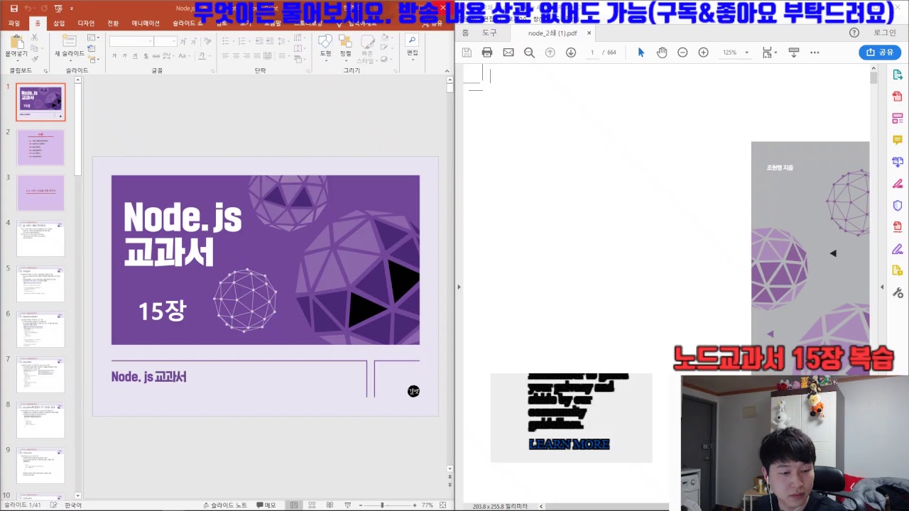This screenshot has height=511, width=909.
Task: Click zoom-out minus beside PowerPoint zoom slider
Action: coord(361,505)
